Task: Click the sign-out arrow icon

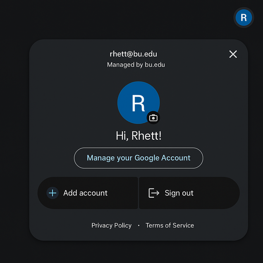Action: (154, 193)
